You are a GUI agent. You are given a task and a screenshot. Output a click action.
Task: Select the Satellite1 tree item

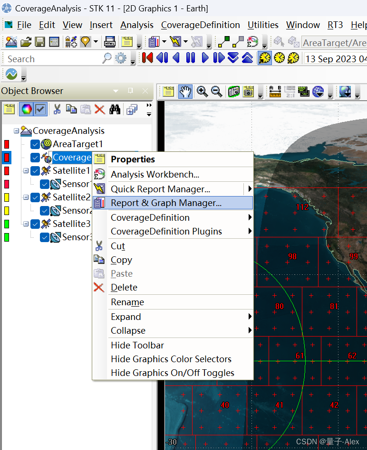point(71,171)
